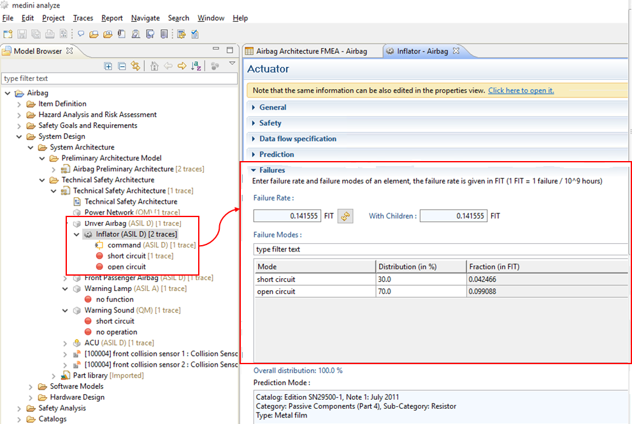Open the Traces menu
The image size is (632, 424).
click(x=83, y=18)
